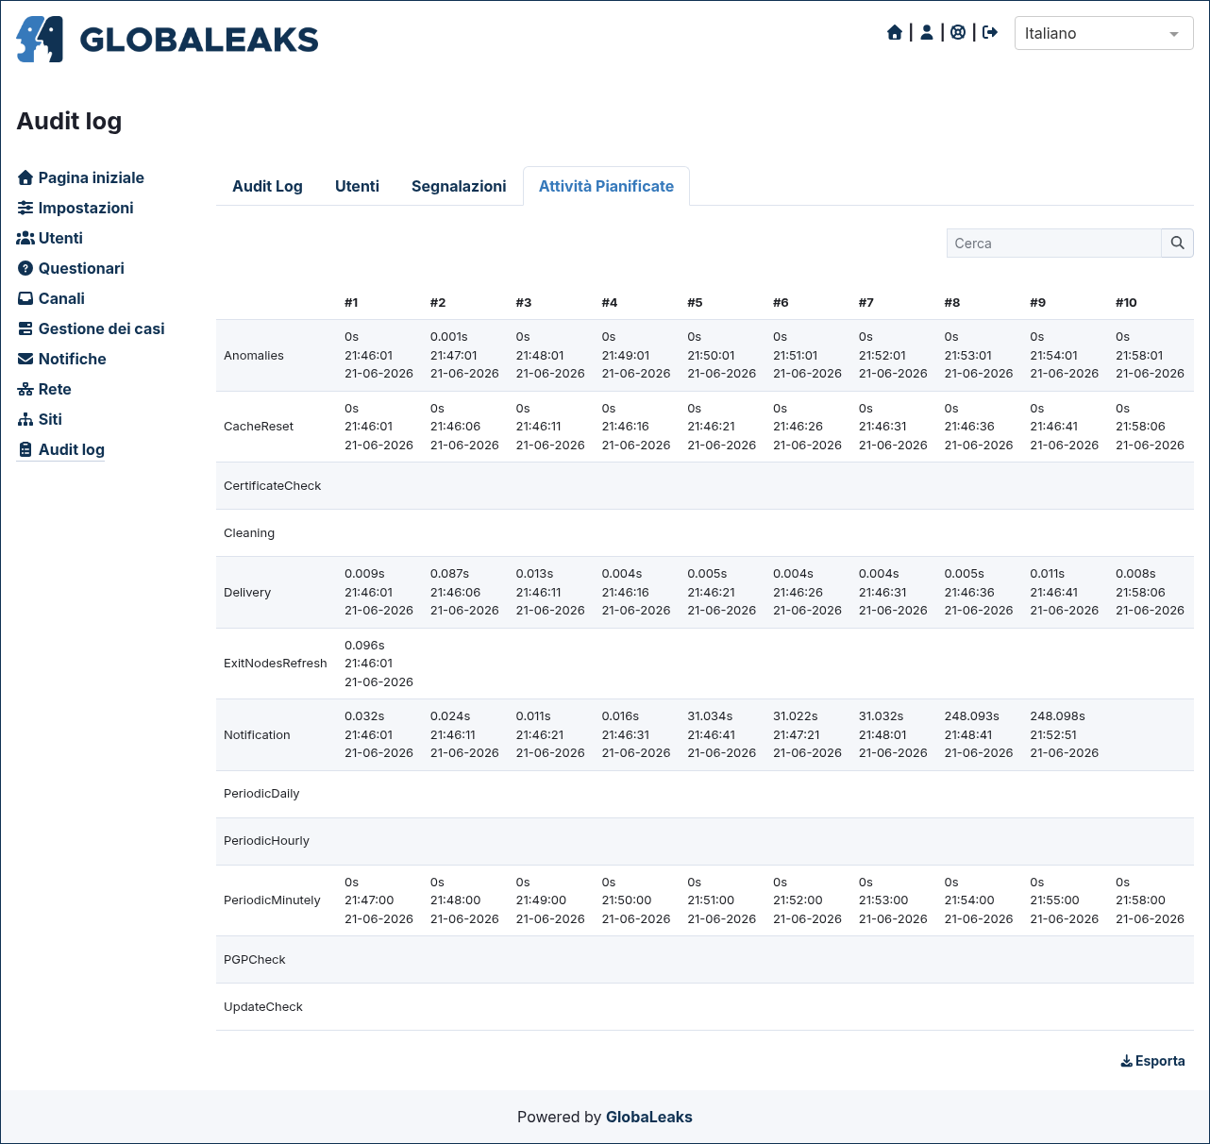Viewport: 1210px width, 1144px height.
Task: Click the UpdateCheck row label
Action: [x=263, y=1007]
